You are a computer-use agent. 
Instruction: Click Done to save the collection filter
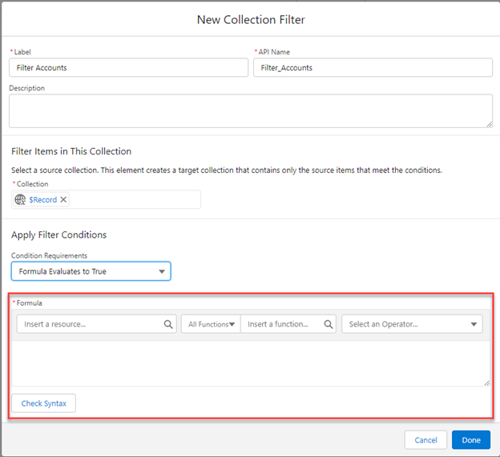coord(470,439)
